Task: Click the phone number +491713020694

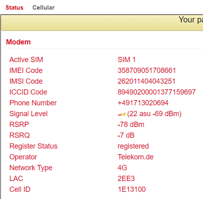Action: (143, 103)
